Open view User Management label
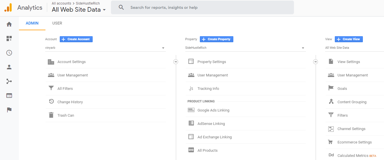 click(353, 75)
